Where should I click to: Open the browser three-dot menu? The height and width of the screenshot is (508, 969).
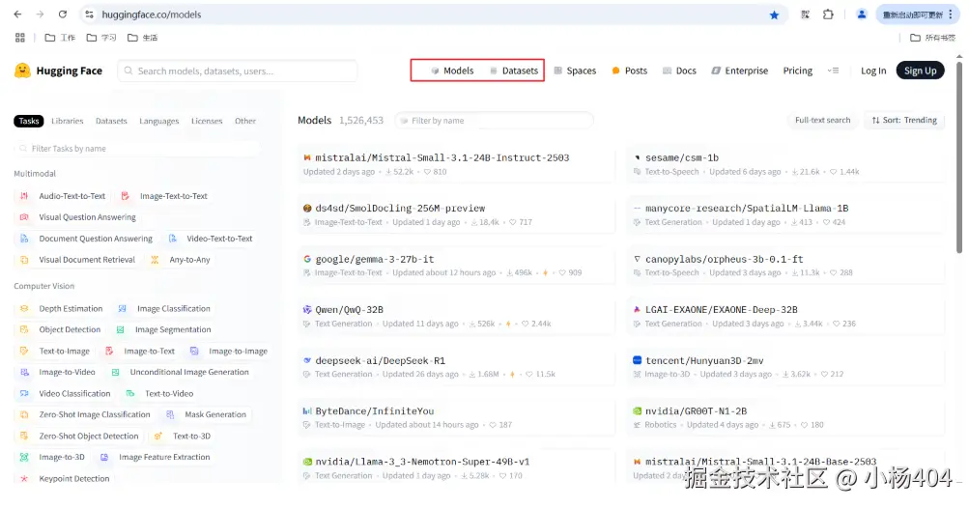(x=951, y=14)
